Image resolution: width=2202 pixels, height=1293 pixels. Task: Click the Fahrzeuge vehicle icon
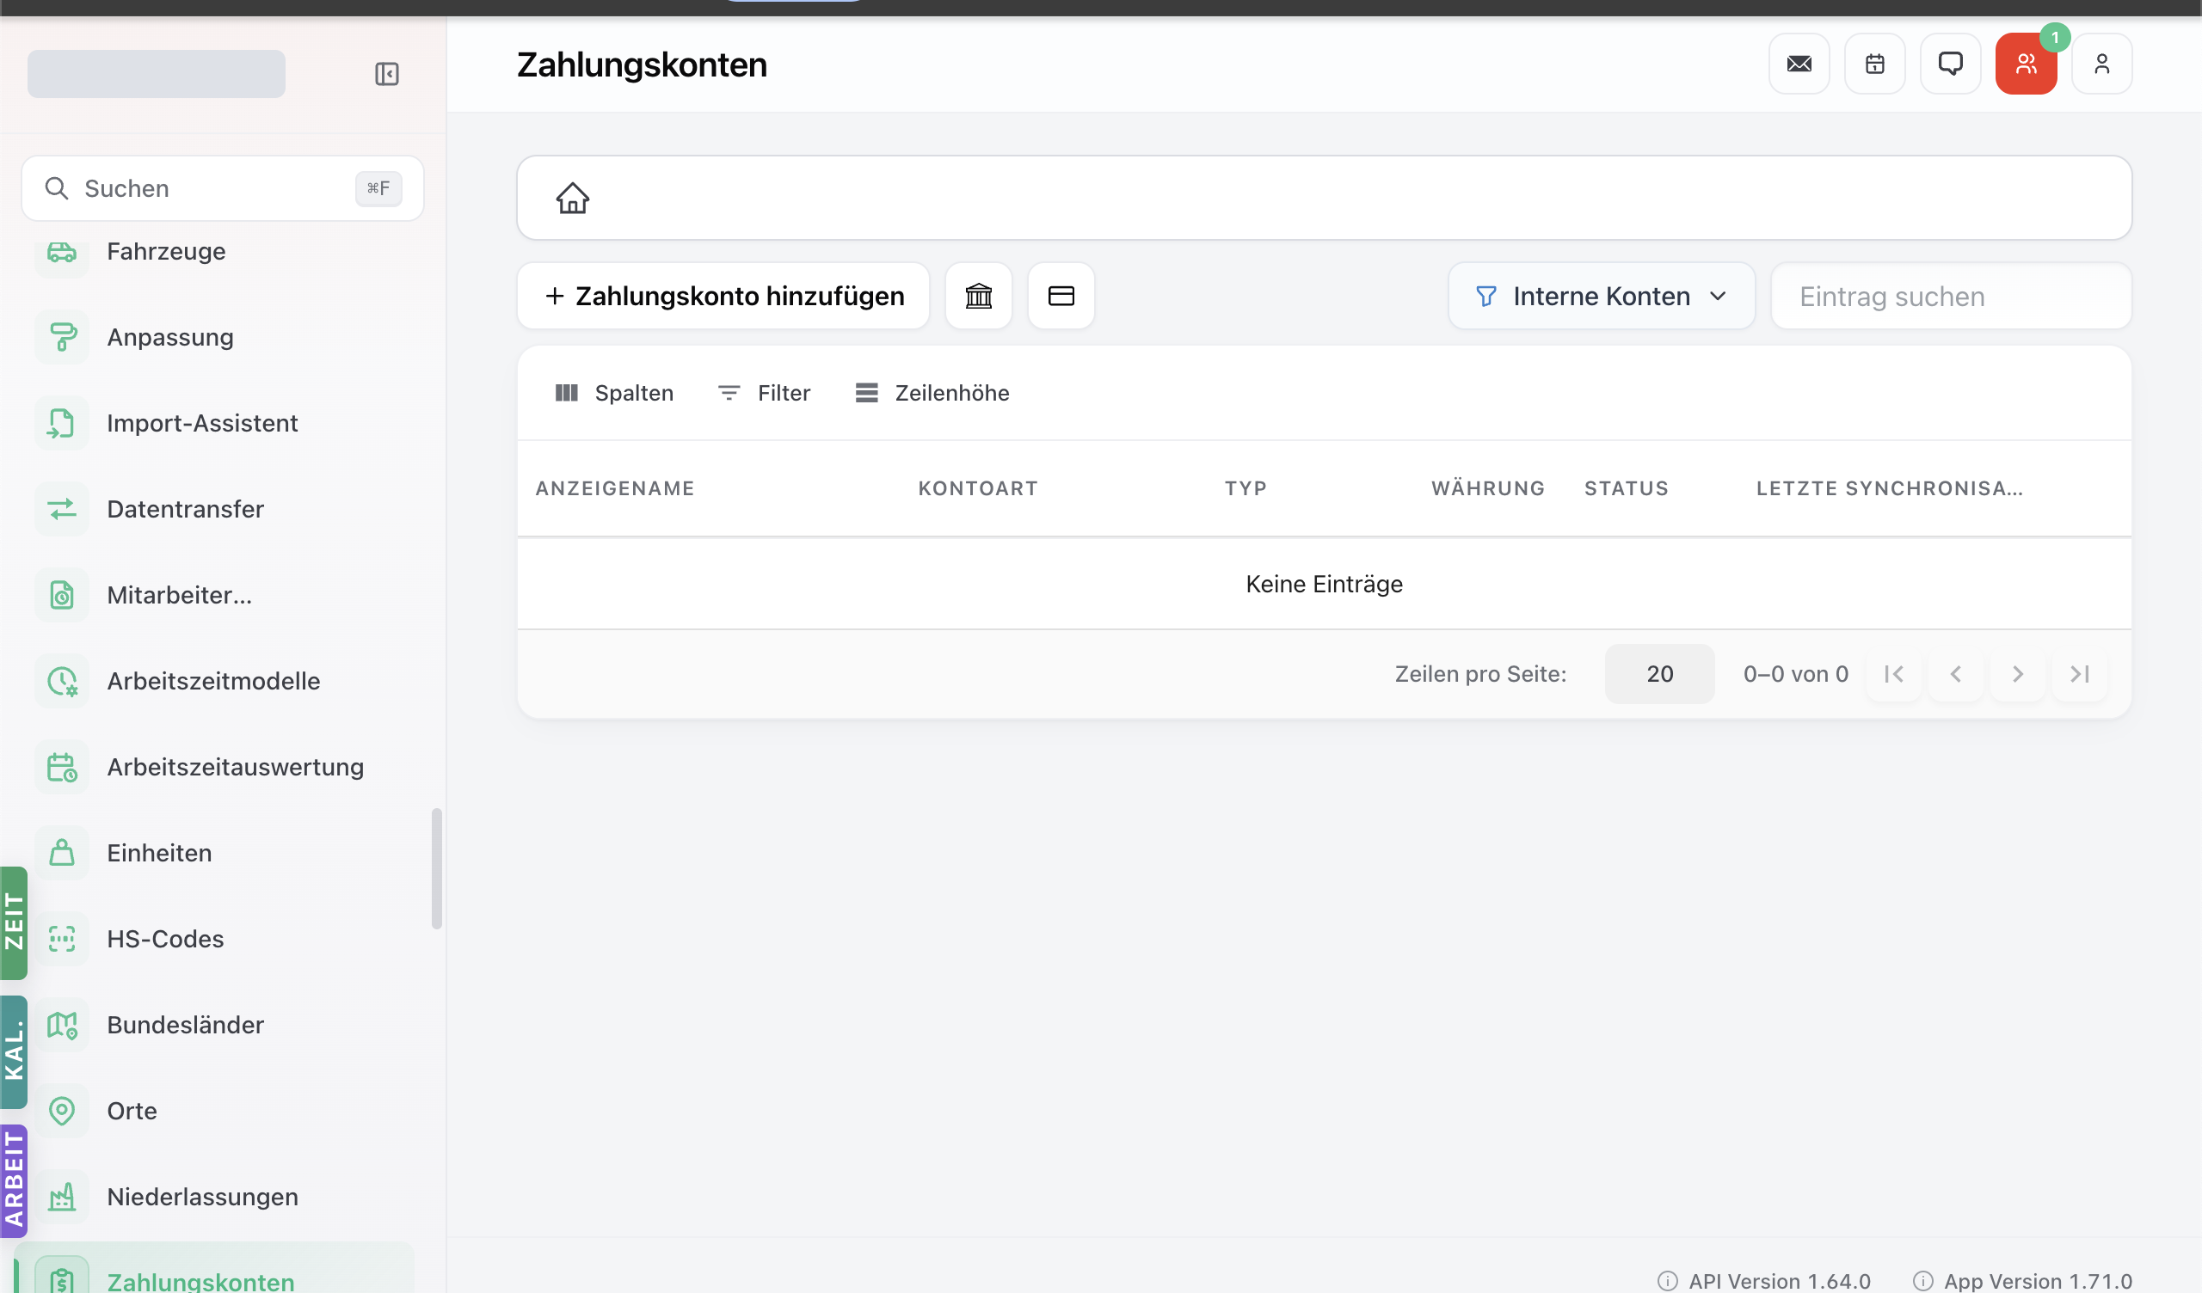click(62, 253)
